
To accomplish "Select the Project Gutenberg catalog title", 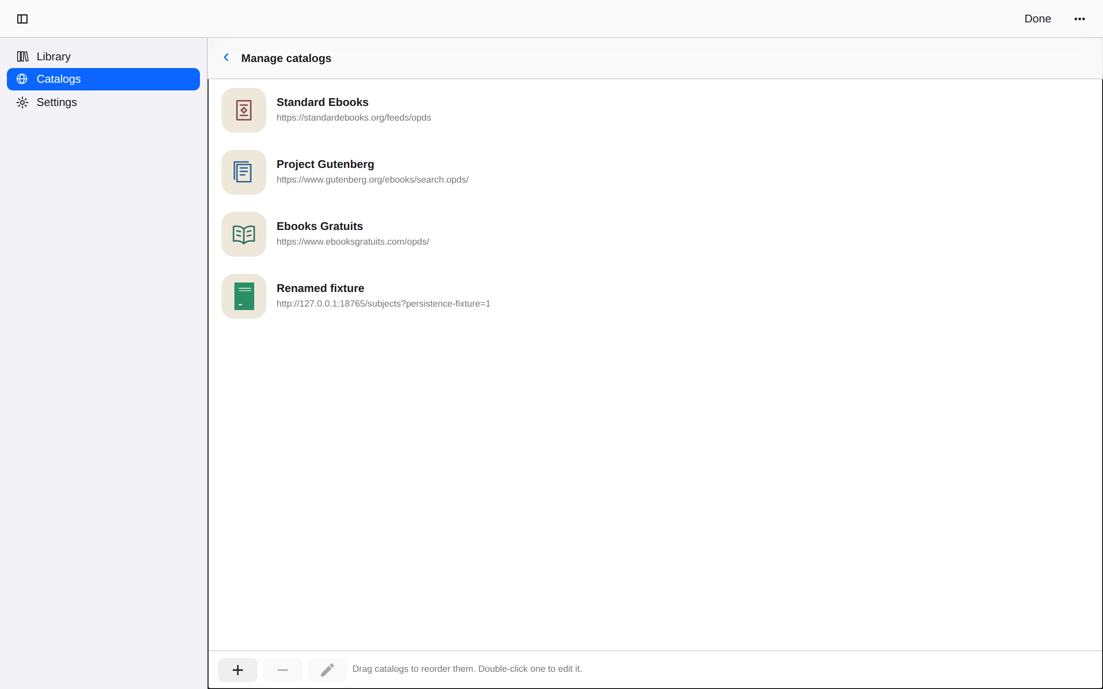I will (x=325, y=164).
